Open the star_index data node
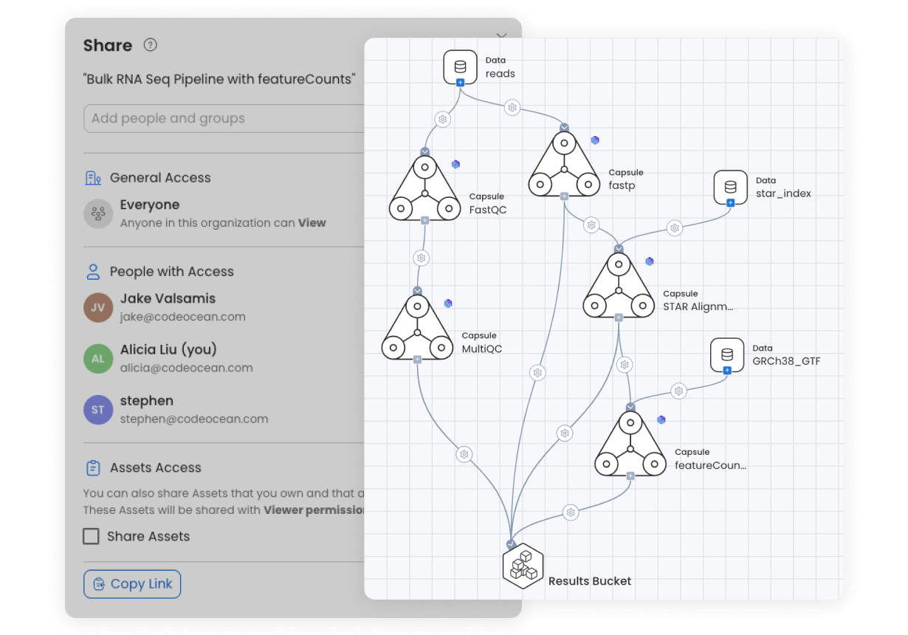908x635 pixels. click(x=730, y=187)
